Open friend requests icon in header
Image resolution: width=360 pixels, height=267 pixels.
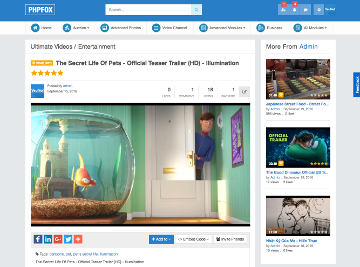283,10
